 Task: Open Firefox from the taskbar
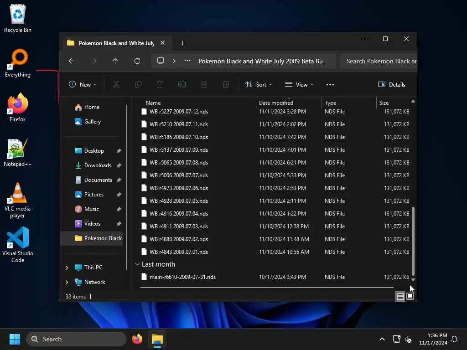point(137,339)
